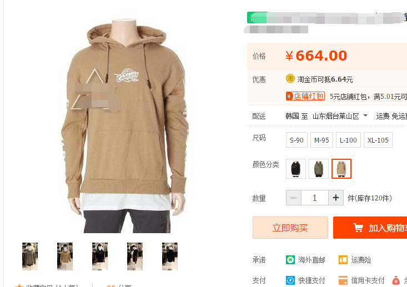Open the first product thumbnail image

pyautogui.click(x=30, y=256)
